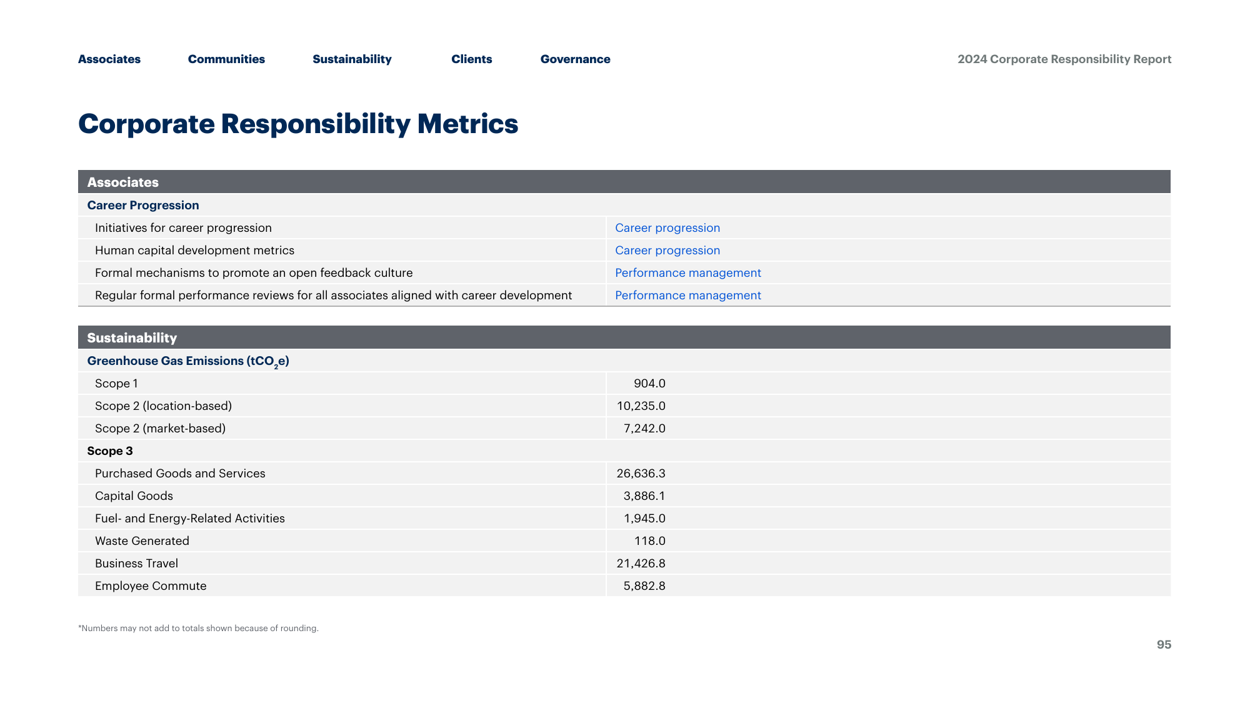Select the value 1,945.0
Screen dimensions: 1250x703
(644, 519)
